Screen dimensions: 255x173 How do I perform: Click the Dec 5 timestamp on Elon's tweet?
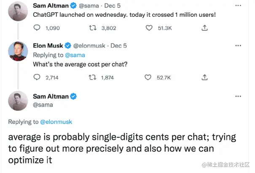pyautogui.click(x=118, y=45)
